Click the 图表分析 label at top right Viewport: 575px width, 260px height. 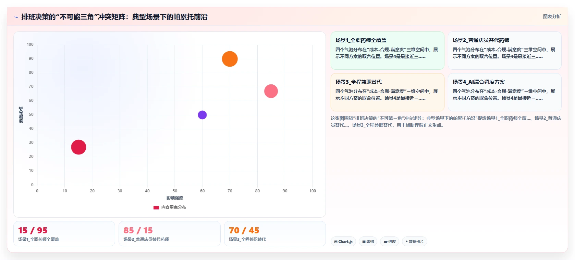coord(552,16)
